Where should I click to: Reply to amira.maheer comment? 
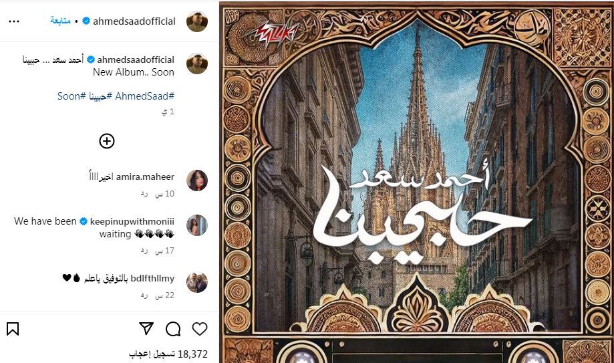click(x=144, y=194)
